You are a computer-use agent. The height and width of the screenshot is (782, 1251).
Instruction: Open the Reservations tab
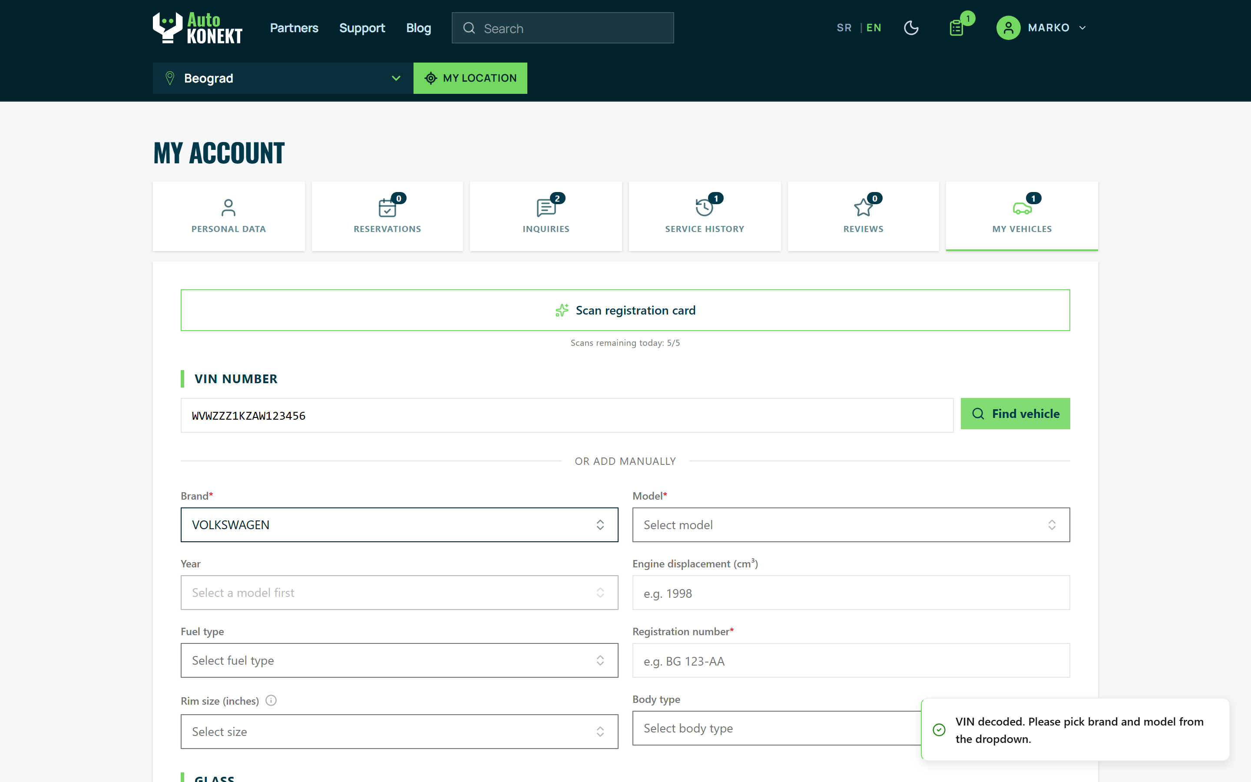point(387,216)
